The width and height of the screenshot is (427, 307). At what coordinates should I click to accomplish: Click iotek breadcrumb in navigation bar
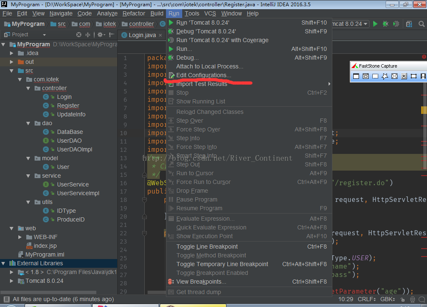[106, 24]
